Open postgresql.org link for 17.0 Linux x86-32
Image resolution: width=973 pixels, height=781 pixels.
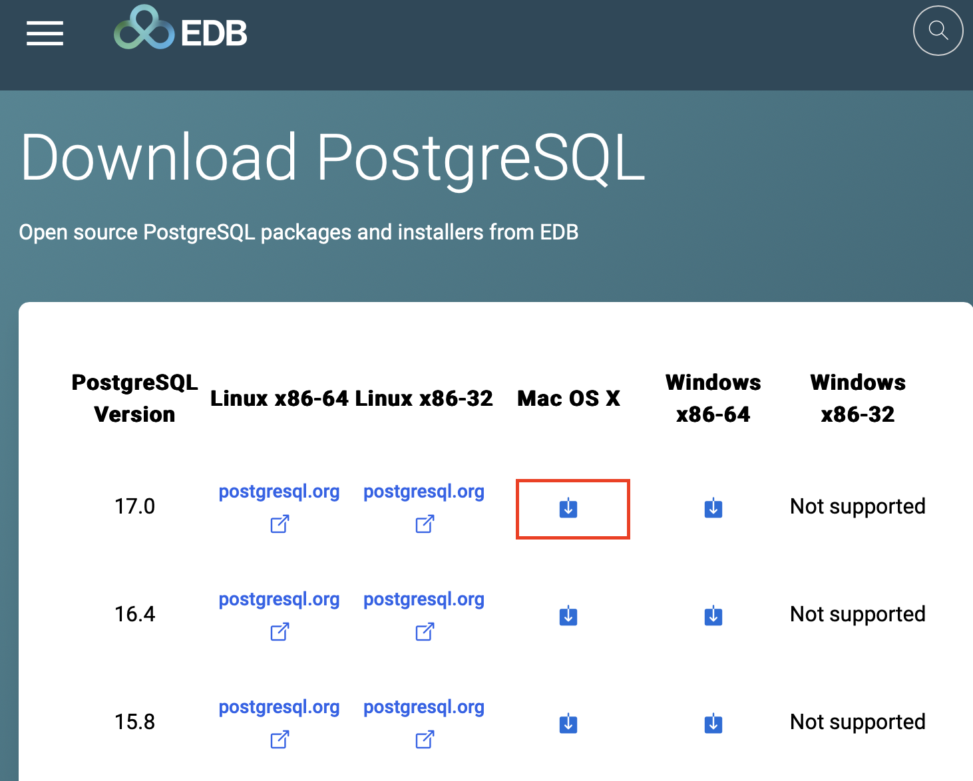[x=424, y=492]
